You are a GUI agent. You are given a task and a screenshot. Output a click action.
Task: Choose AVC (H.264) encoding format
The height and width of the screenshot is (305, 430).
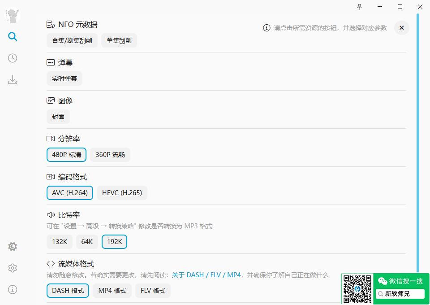click(x=69, y=193)
